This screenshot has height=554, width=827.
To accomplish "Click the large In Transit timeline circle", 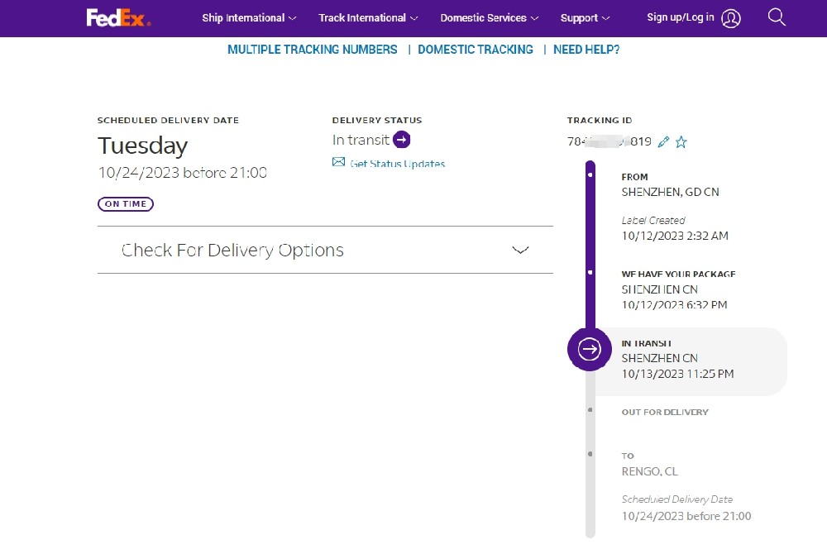I will click(x=589, y=349).
